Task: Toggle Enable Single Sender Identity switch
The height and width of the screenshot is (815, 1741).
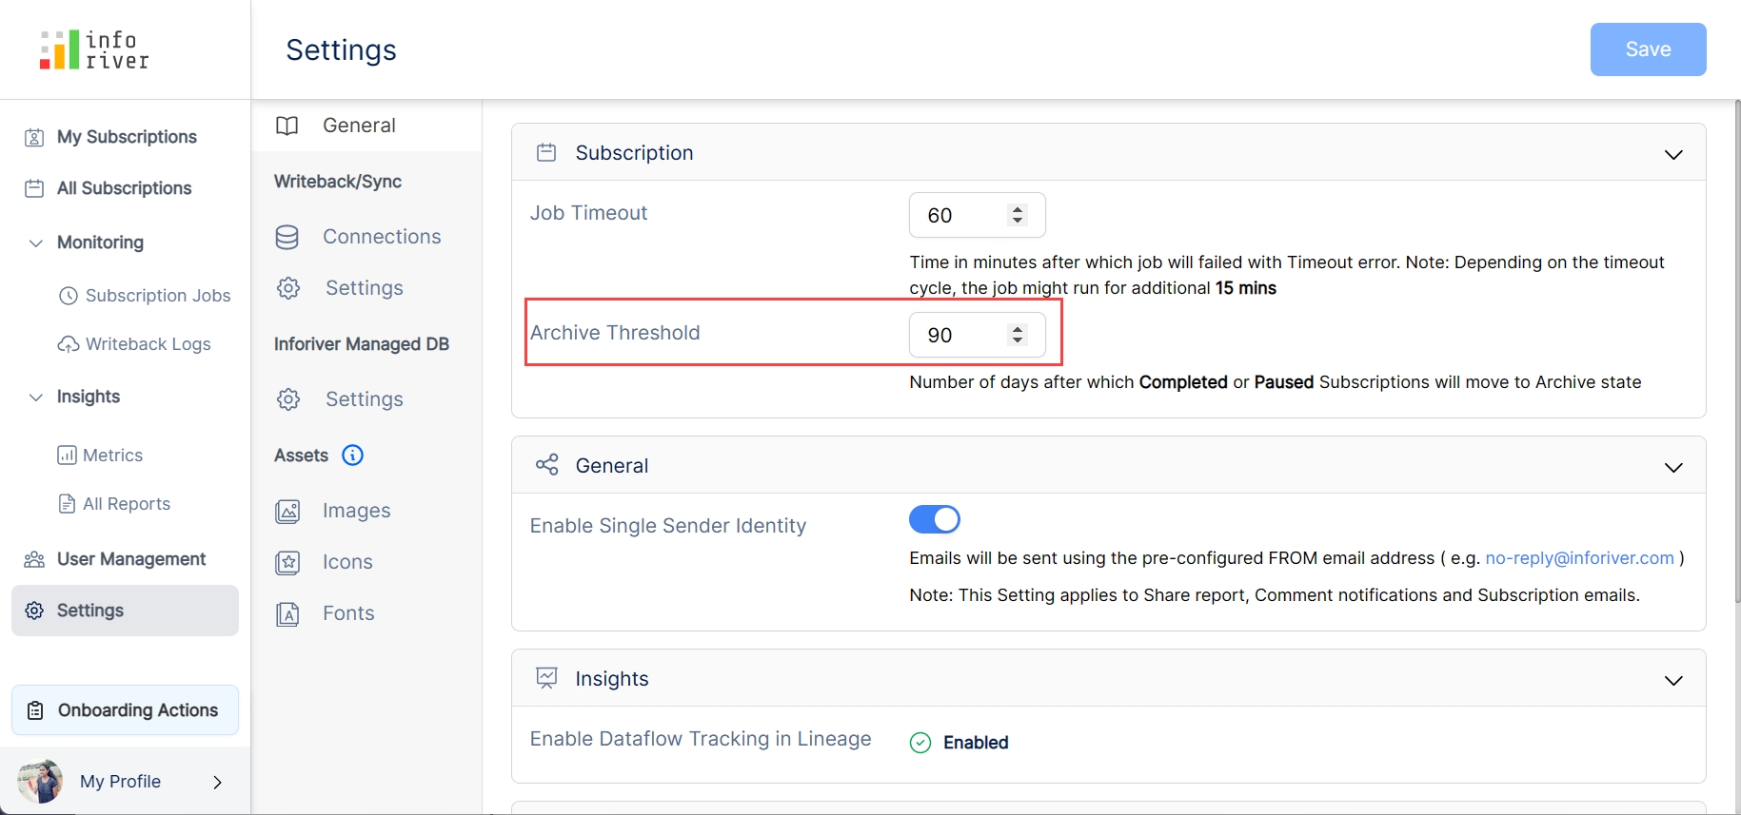Action: pos(934,519)
